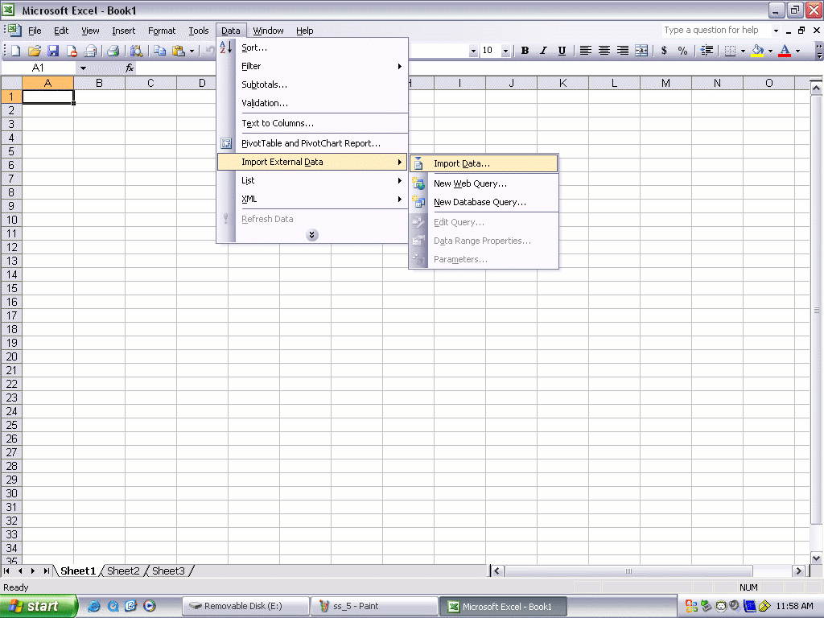Image resolution: width=824 pixels, height=618 pixels.
Task: Open the font size dropdown
Action: tap(505, 51)
